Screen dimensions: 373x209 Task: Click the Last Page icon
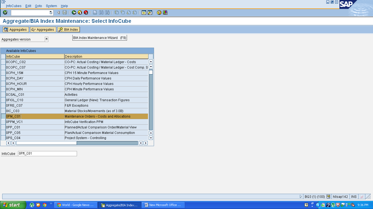135,13
